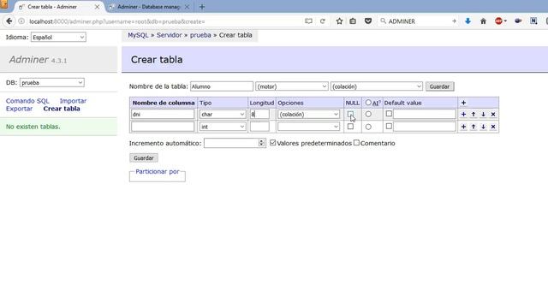Switch to Adminer - Database management tab

(148, 7)
